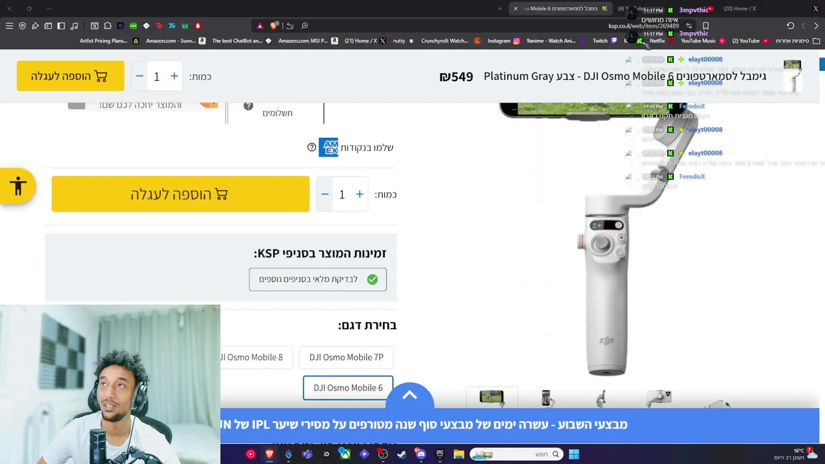
Task: Open the Instagram bookmark
Action: coord(503,41)
